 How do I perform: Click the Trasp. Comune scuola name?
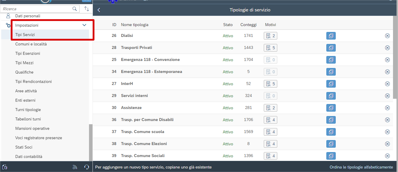[142, 132]
